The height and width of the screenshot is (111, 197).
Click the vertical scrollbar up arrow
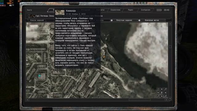tap(170, 24)
